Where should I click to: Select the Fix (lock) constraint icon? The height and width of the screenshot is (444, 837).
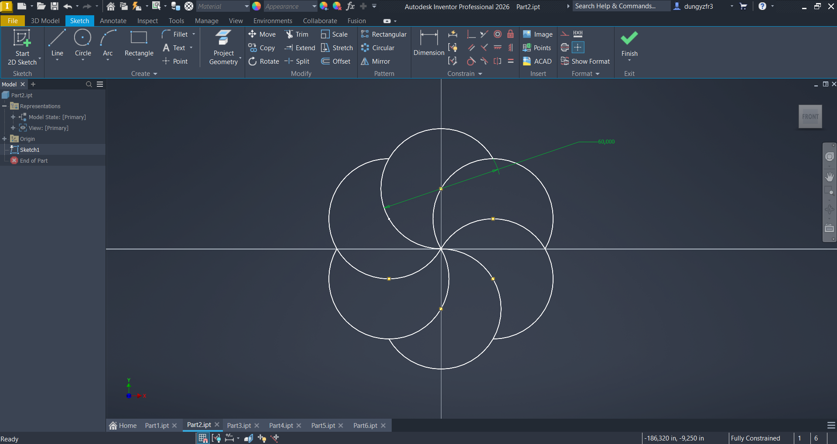(510, 34)
